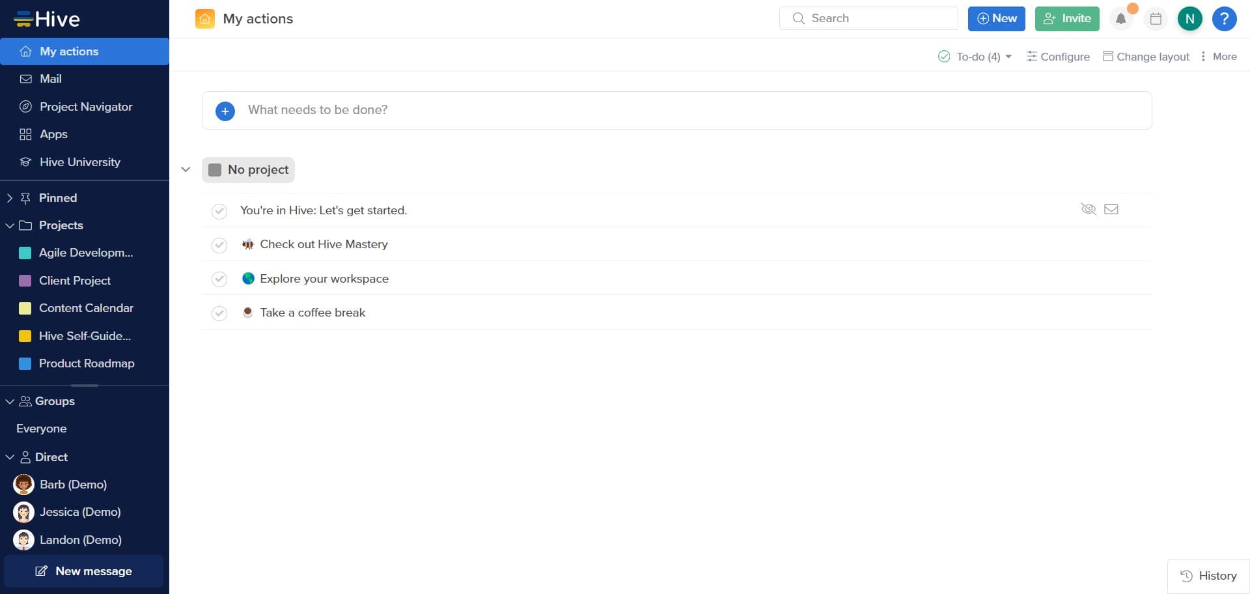1250x594 pixels.
Task: Open Mail in the sidebar
Action: (51, 79)
